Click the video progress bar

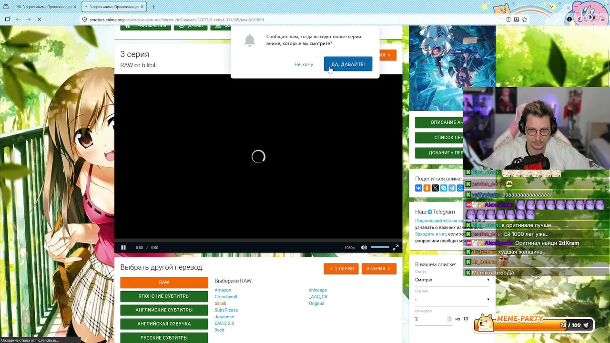coord(258,240)
